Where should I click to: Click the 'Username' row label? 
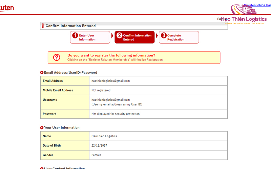[50, 100]
